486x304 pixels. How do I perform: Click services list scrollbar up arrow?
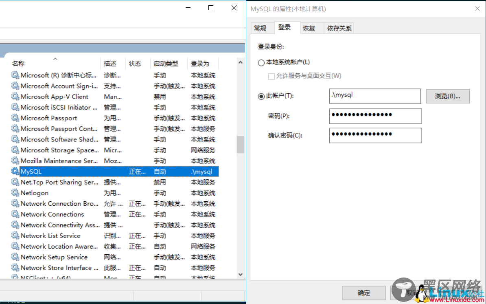coord(241,62)
